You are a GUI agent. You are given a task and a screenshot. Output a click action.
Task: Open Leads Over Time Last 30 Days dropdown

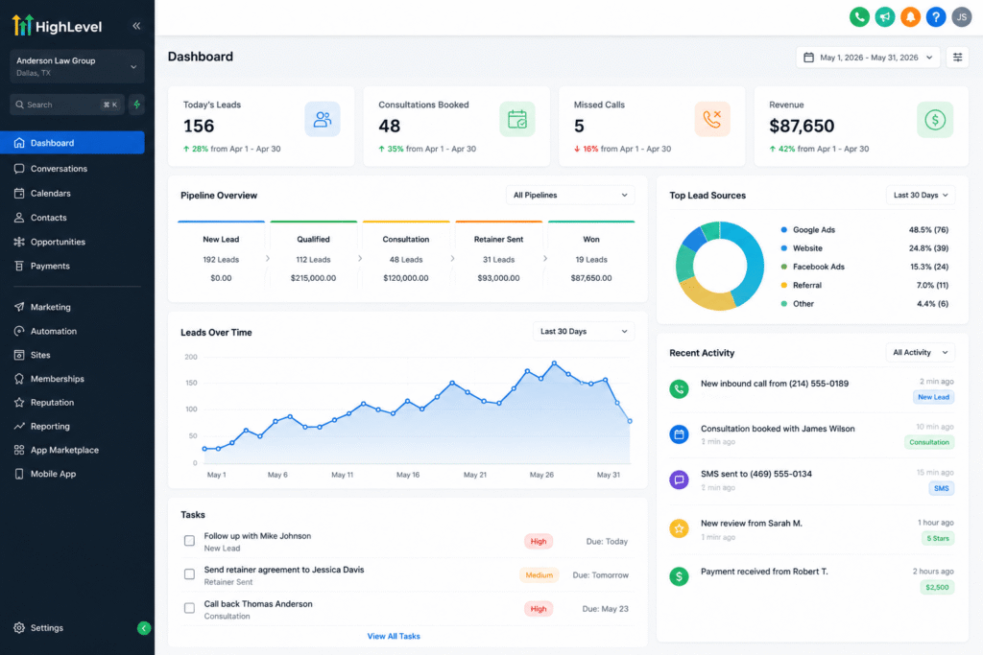(584, 331)
